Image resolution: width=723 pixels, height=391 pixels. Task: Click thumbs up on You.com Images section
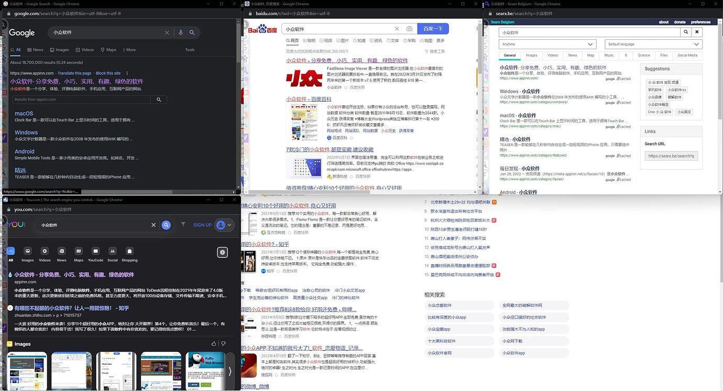click(x=213, y=344)
